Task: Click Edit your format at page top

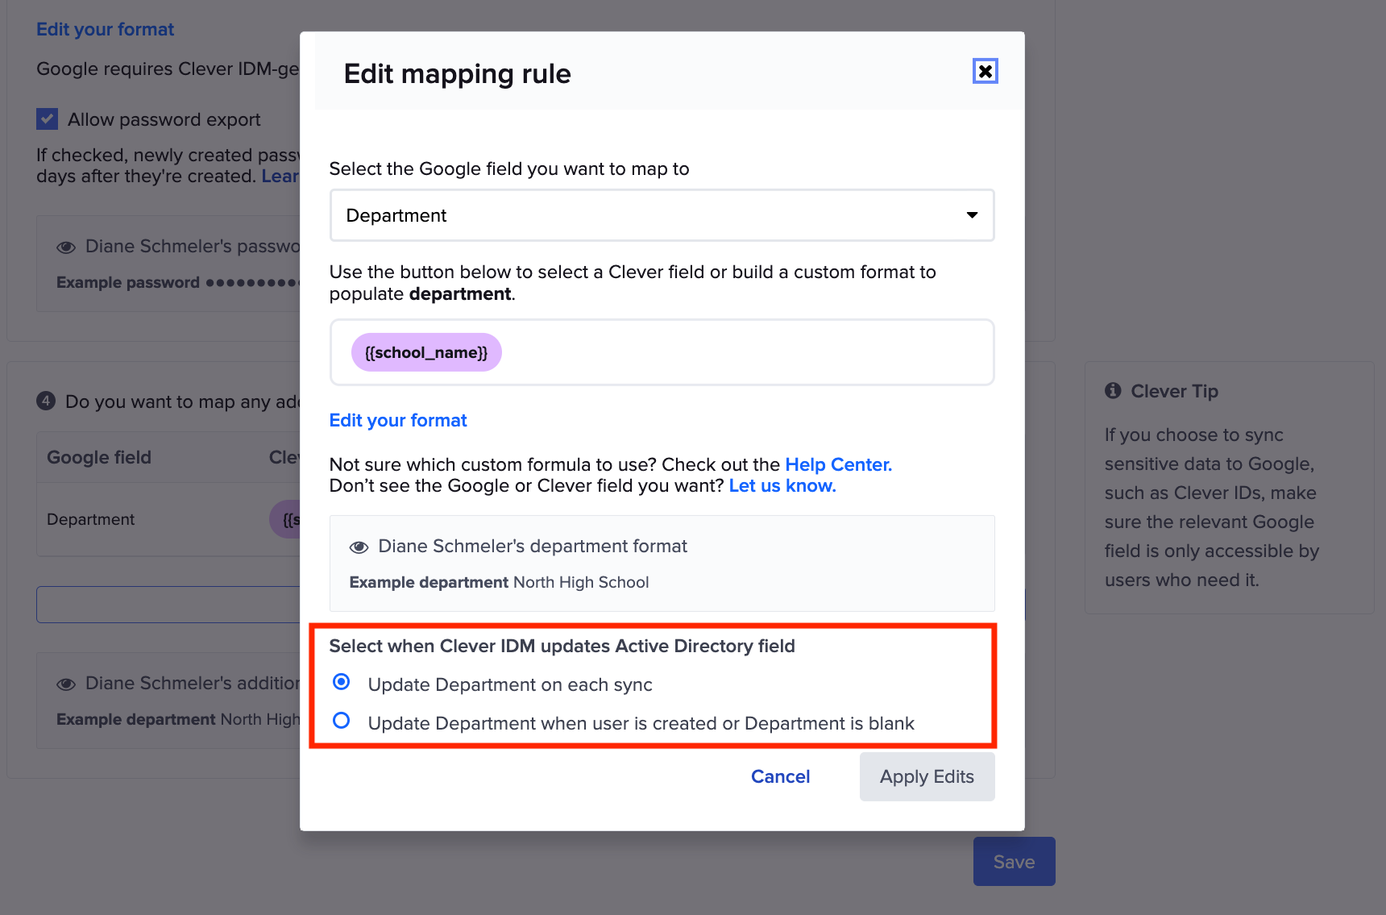Action: pos(105,29)
